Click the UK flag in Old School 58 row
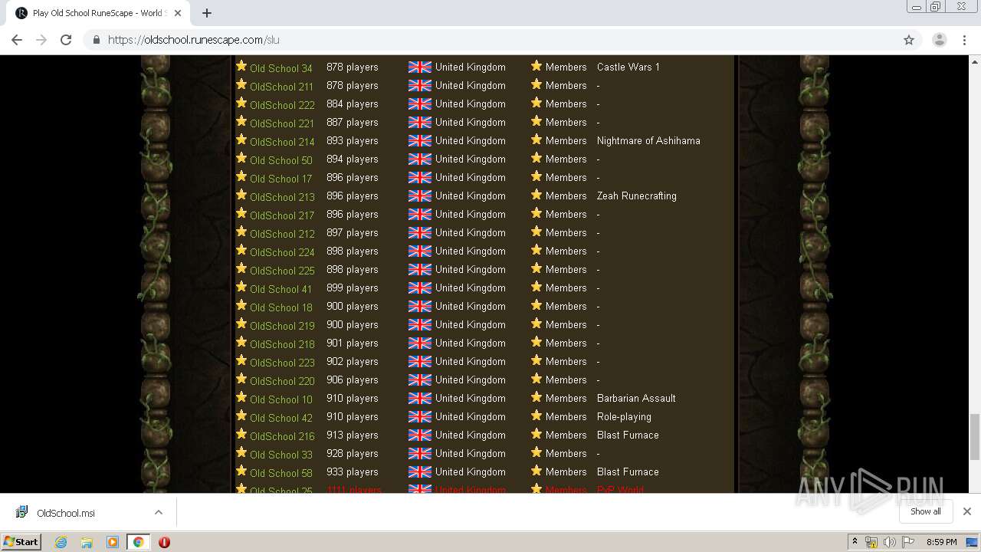 point(420,472)
